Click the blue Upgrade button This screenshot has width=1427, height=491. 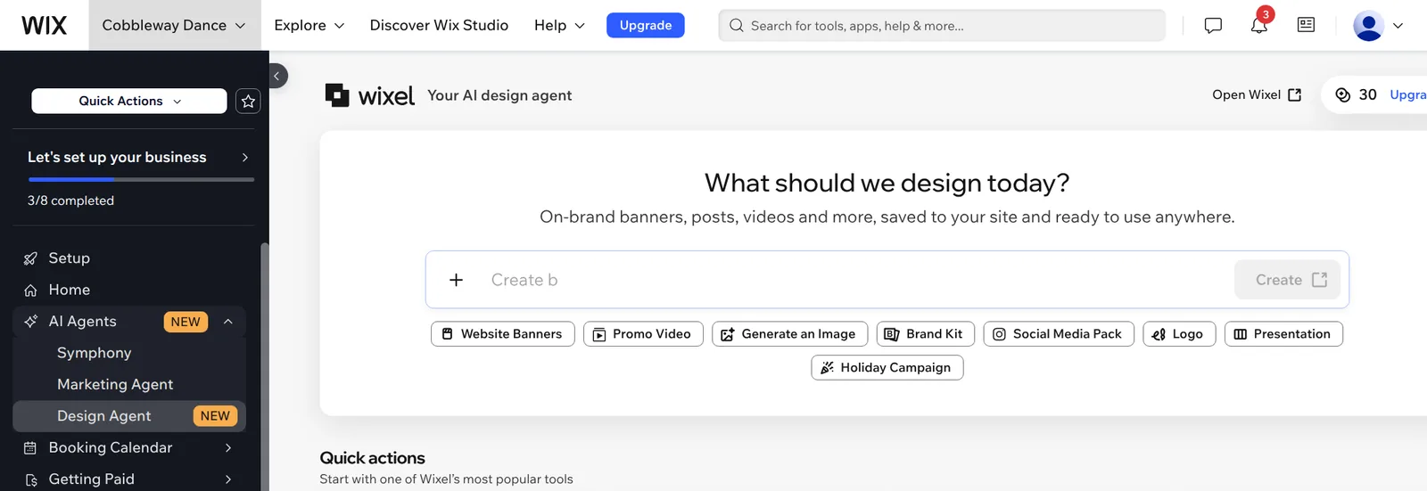tap(646, 25)
